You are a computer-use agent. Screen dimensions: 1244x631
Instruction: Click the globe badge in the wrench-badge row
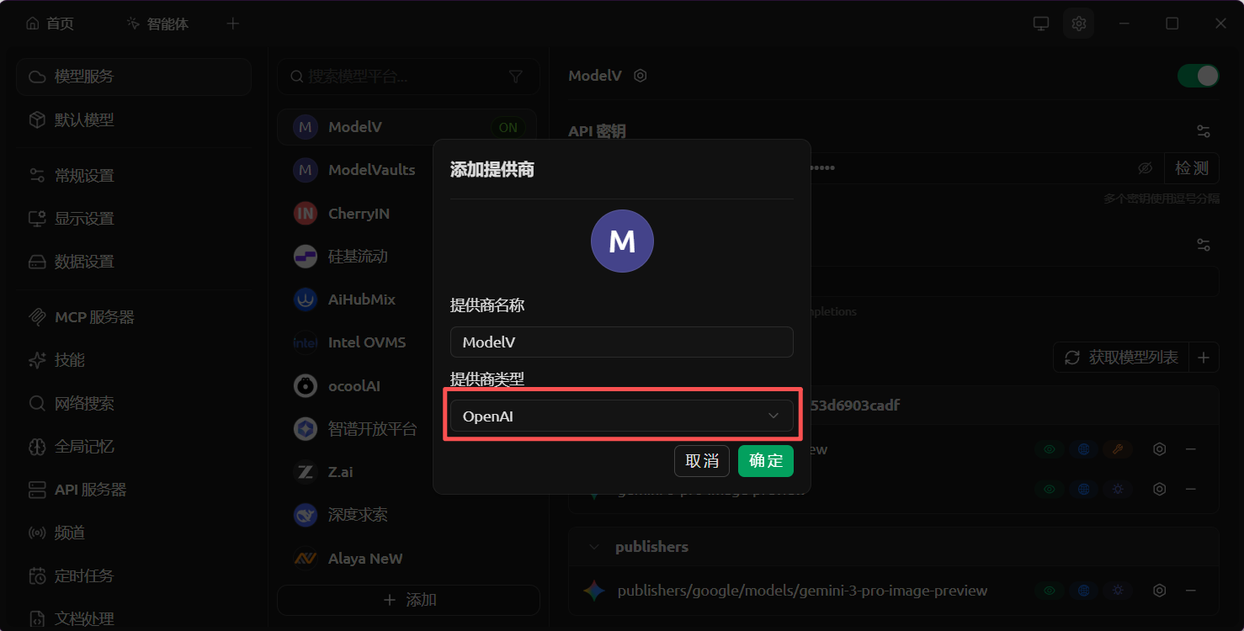pos(1084,449)
